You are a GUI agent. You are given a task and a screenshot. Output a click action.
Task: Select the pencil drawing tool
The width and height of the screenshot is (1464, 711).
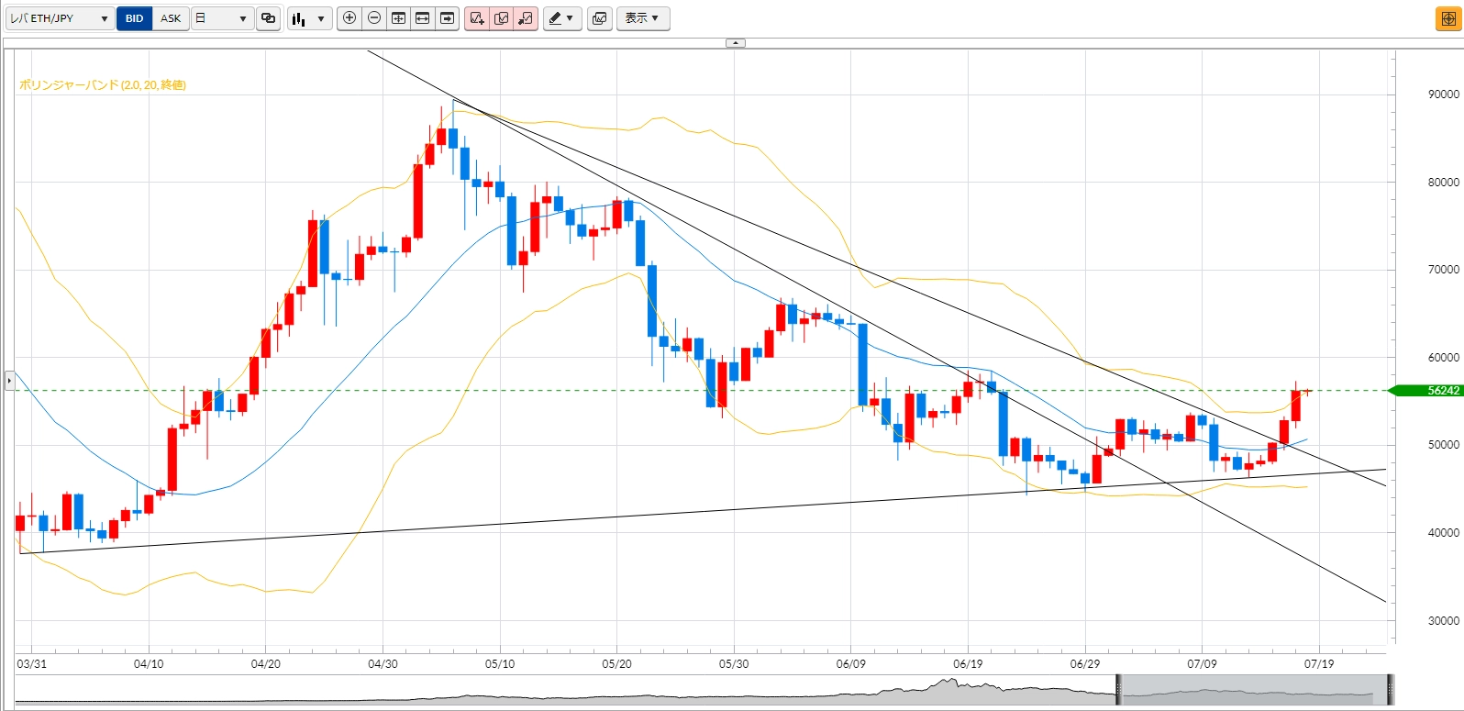[x=555, y=18]
